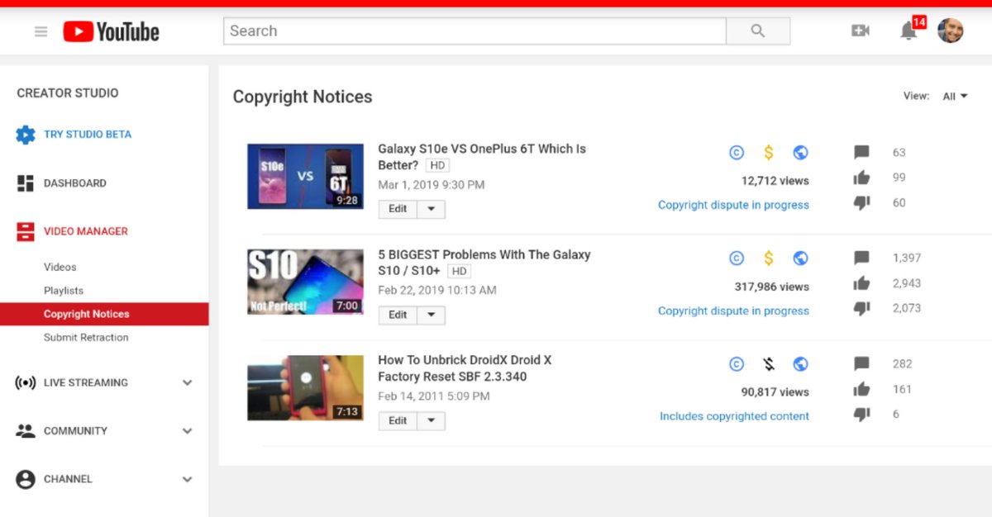Go to the YouTube home logo

[x=112, y=31]
